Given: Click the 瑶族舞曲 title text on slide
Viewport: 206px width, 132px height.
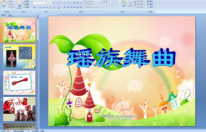Looking at the screenshot, I should click(121, 57).
